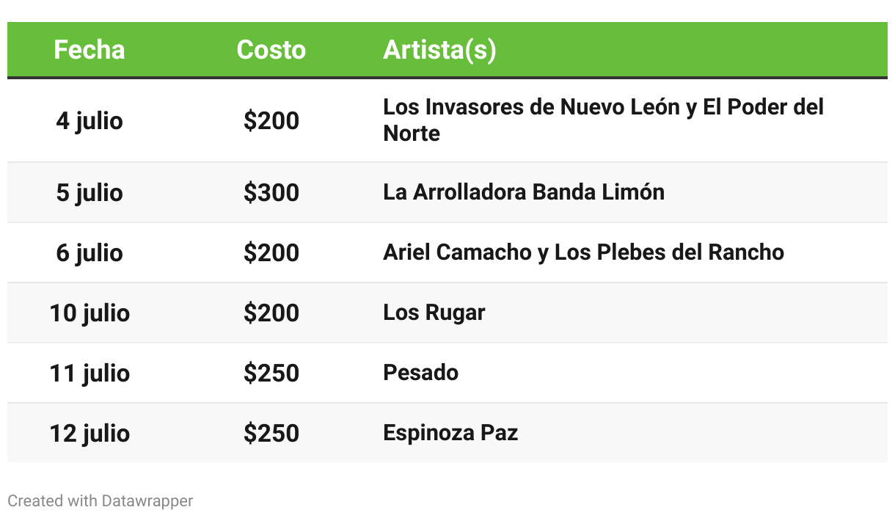
Task: Select the 6 julio date cell
Action: coord(89,252)
